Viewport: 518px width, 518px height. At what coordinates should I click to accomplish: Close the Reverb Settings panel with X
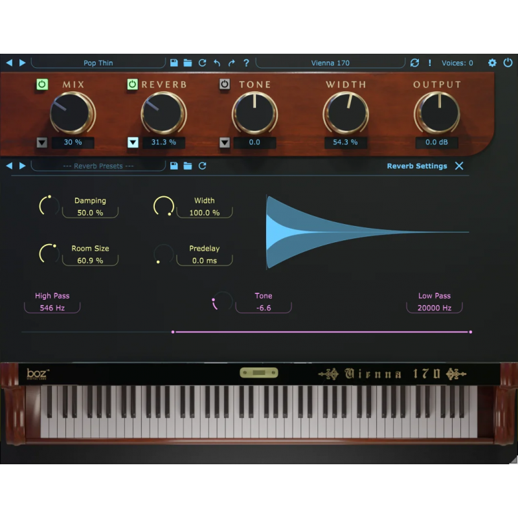(459, 166)
